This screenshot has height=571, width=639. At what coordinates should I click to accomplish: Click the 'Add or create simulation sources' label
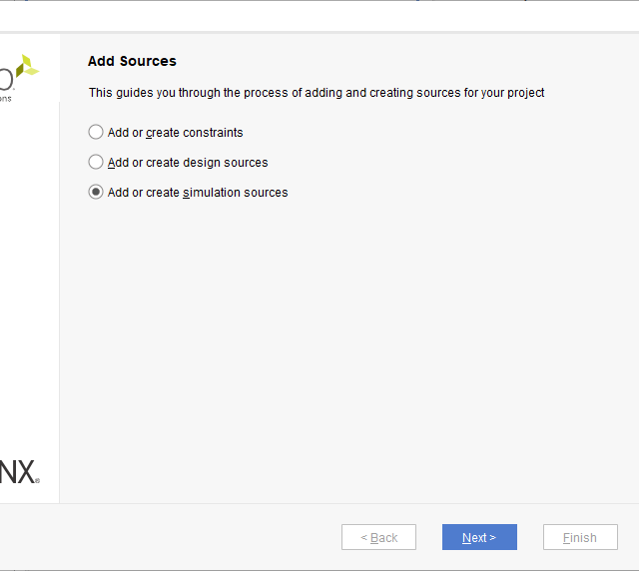coord(198,193)
